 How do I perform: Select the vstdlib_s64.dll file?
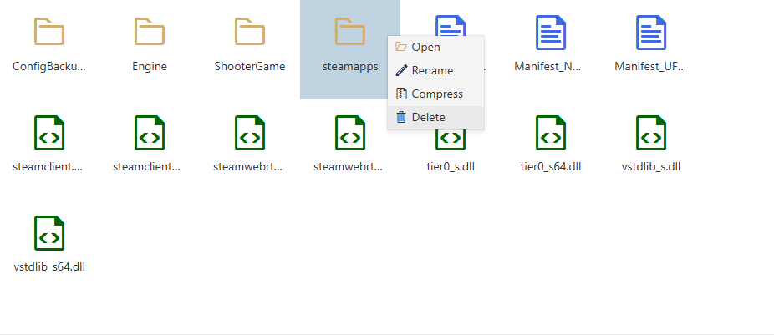point(49,234)
